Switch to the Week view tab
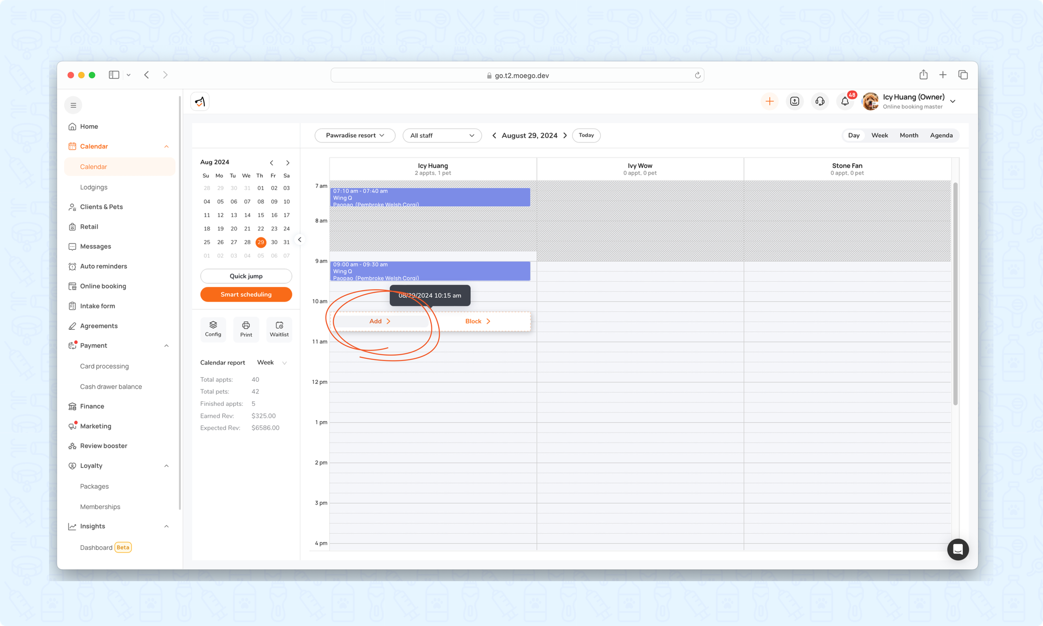1043x626 pixels. [x=879, y=136]
